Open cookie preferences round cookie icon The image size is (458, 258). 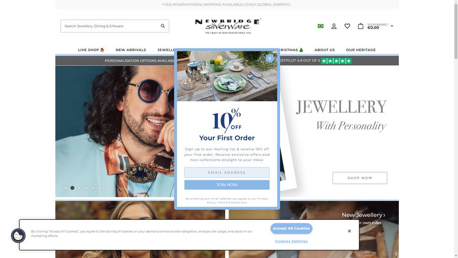coord(18,236)
